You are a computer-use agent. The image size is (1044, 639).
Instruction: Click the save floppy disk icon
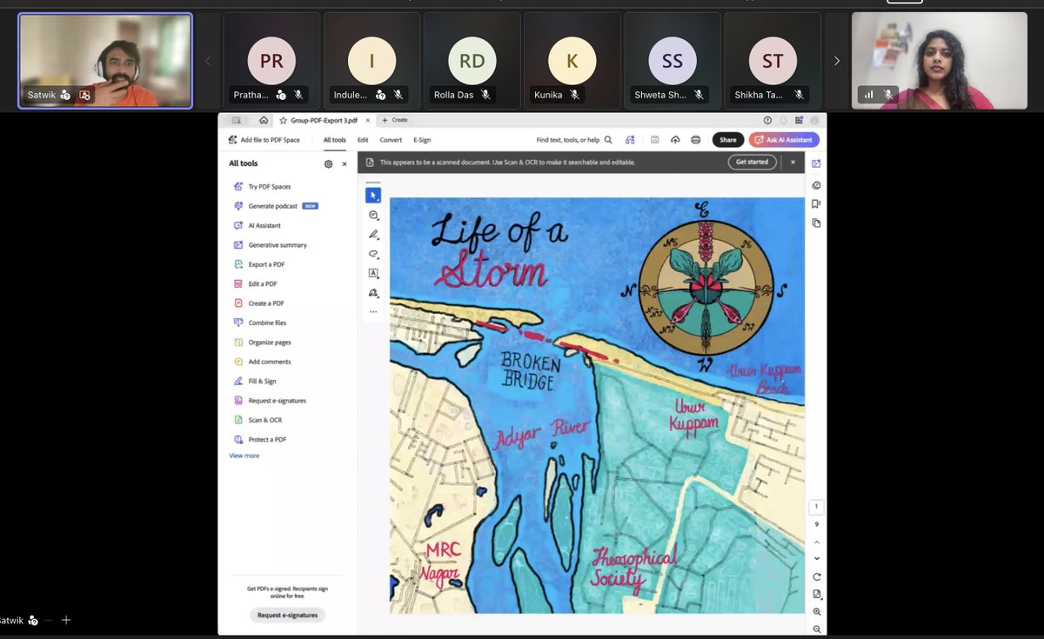click(654, 139)
